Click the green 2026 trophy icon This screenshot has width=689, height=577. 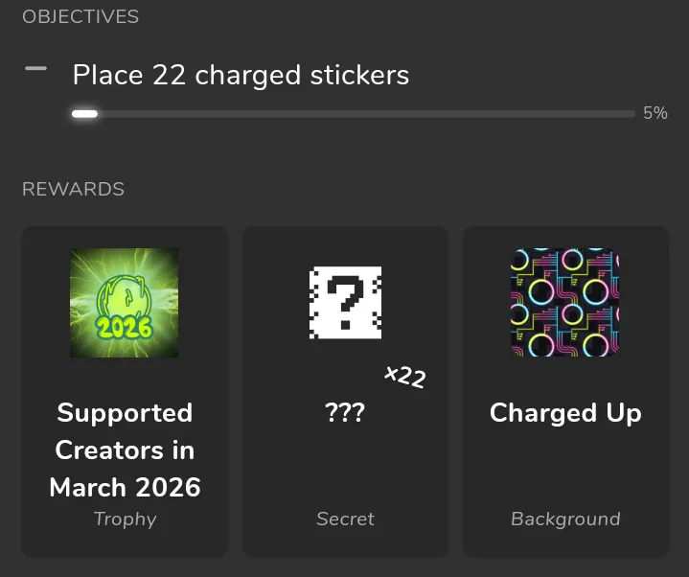click(125, 303)
